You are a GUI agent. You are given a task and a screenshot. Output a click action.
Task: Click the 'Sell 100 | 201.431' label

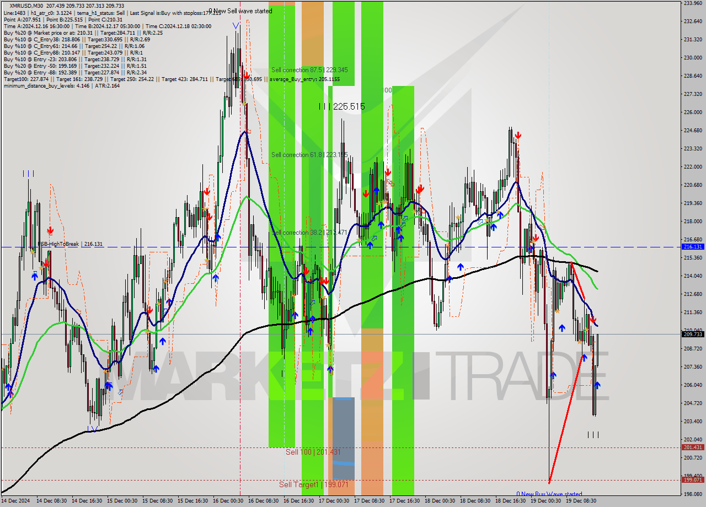coord(313,452)
